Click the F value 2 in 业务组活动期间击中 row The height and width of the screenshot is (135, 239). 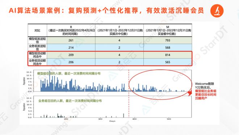coord(119,62)
